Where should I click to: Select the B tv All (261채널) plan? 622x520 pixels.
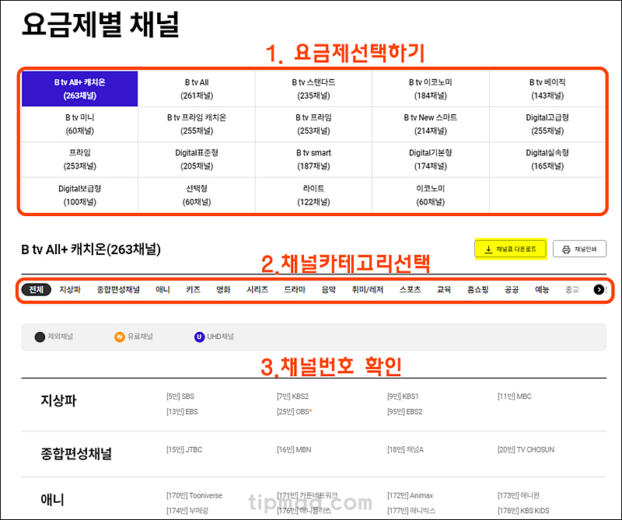[195, 88]
